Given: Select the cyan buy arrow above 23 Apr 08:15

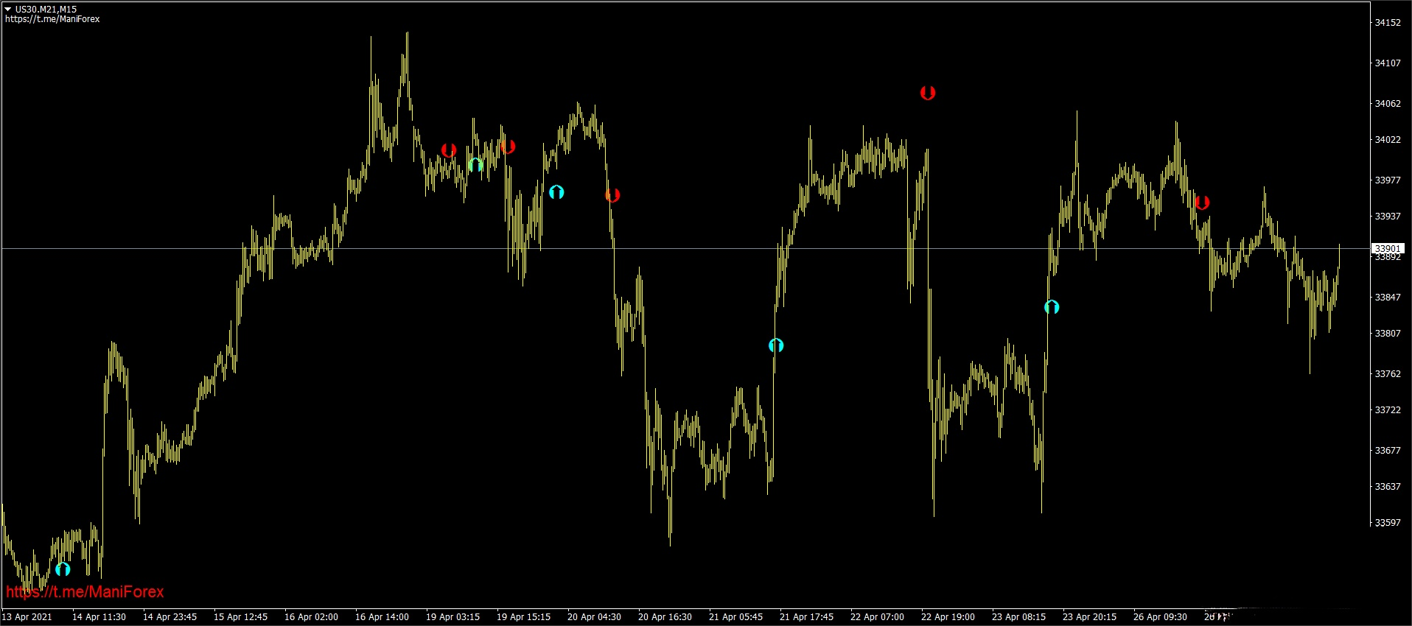Looking at the screenshot, I should [x=1052, y=307].
